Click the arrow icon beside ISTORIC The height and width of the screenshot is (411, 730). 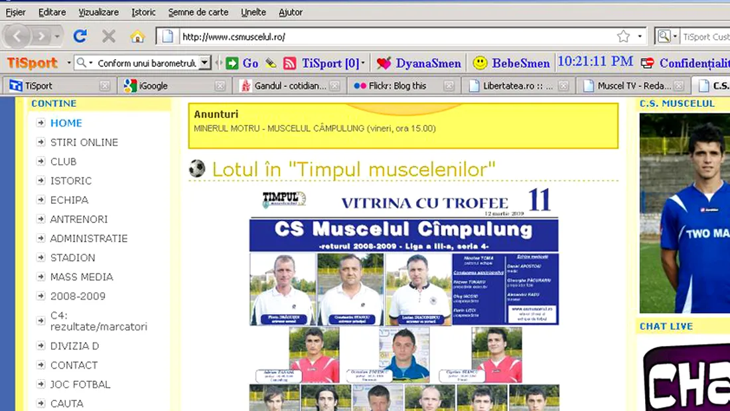tap(41, 180)
